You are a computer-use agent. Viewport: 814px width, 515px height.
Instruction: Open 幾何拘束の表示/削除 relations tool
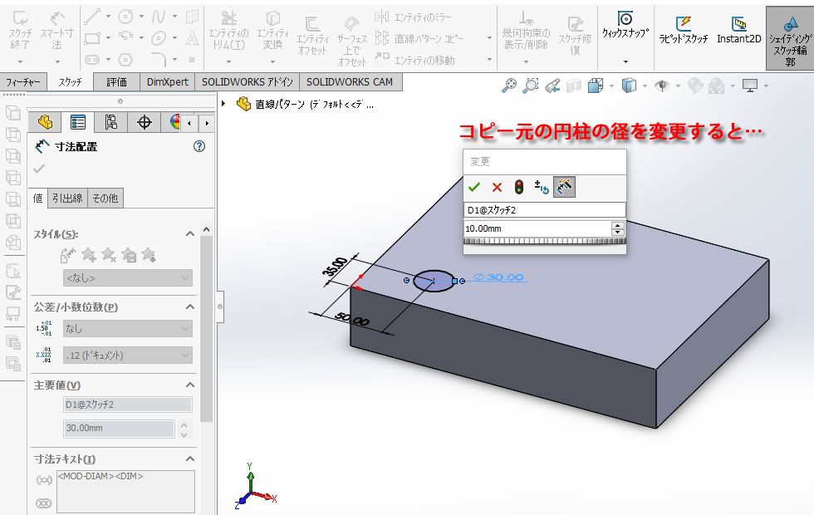pyautogui.click(x=526, y=31)
